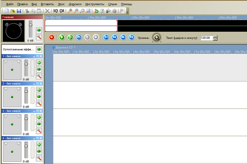
Task: Click the New file icon
Action: (x=7, y=11)
